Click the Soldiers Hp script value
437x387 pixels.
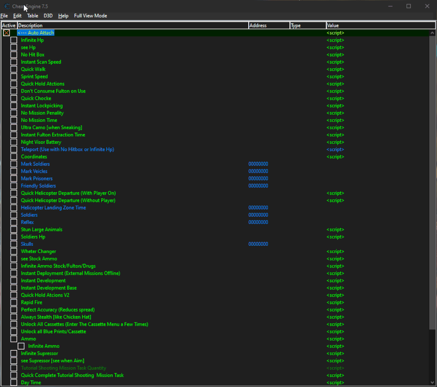tap(335, 237)
